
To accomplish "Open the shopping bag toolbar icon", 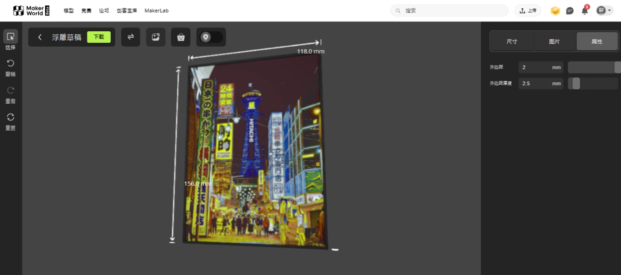I will (181, 37).
